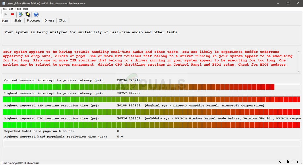The height and width of the screenshot is (165, 303).
Task: Click the magnifier analysis toolbar icon
Action: coord(21,14)
